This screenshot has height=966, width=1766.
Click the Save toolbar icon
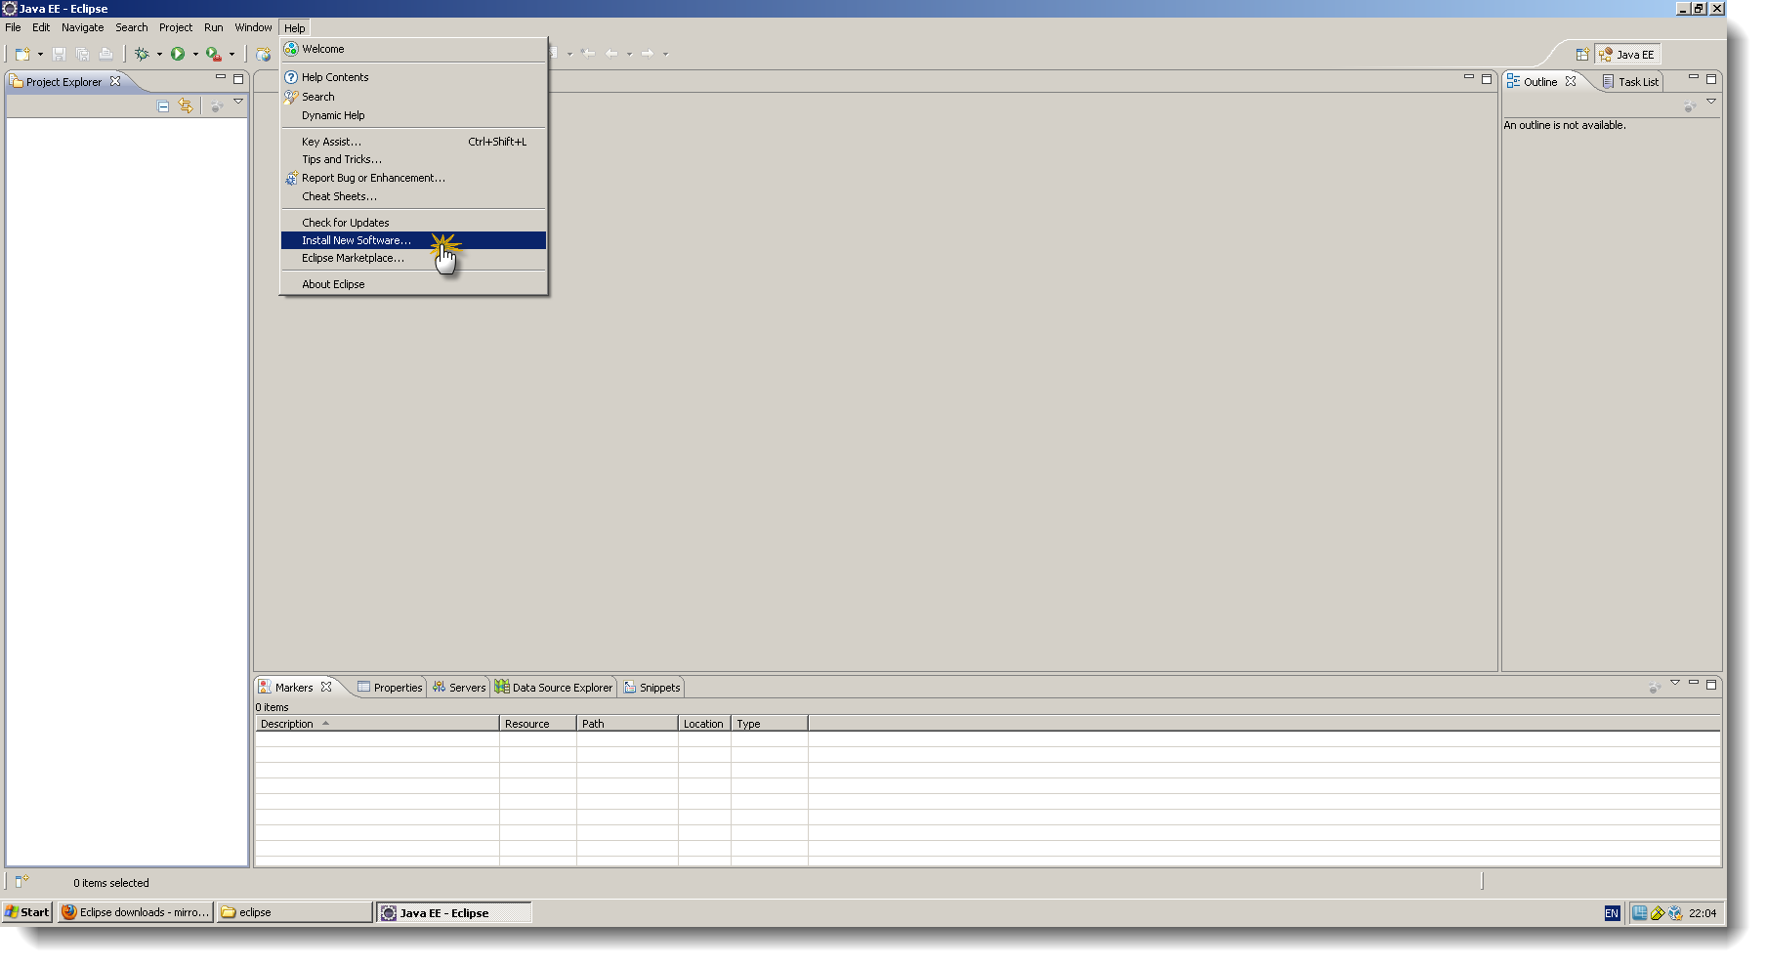tap(58, 54)
